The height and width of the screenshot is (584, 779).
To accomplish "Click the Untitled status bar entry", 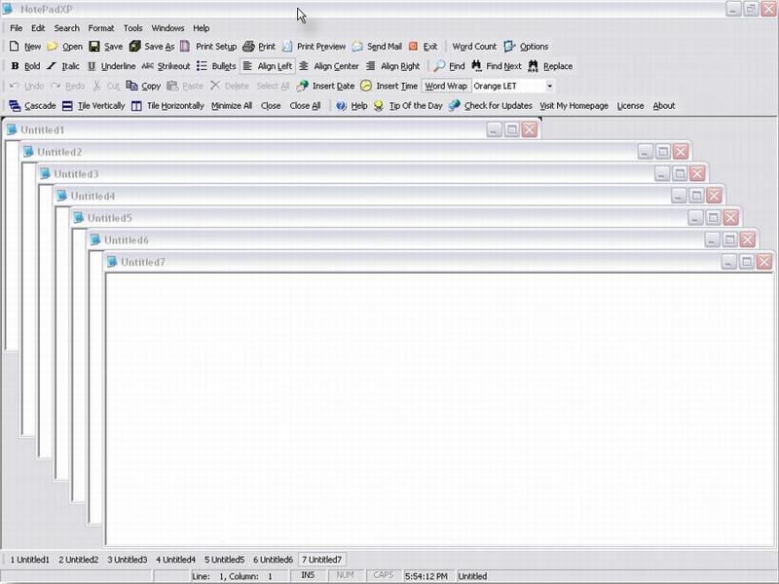I will 472,576.
